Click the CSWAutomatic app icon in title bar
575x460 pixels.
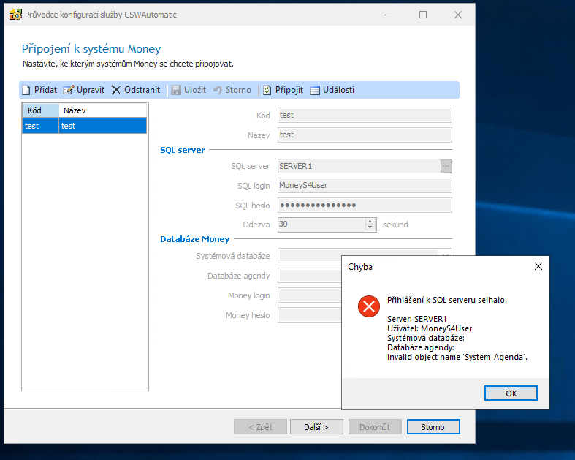click(14, 15)
